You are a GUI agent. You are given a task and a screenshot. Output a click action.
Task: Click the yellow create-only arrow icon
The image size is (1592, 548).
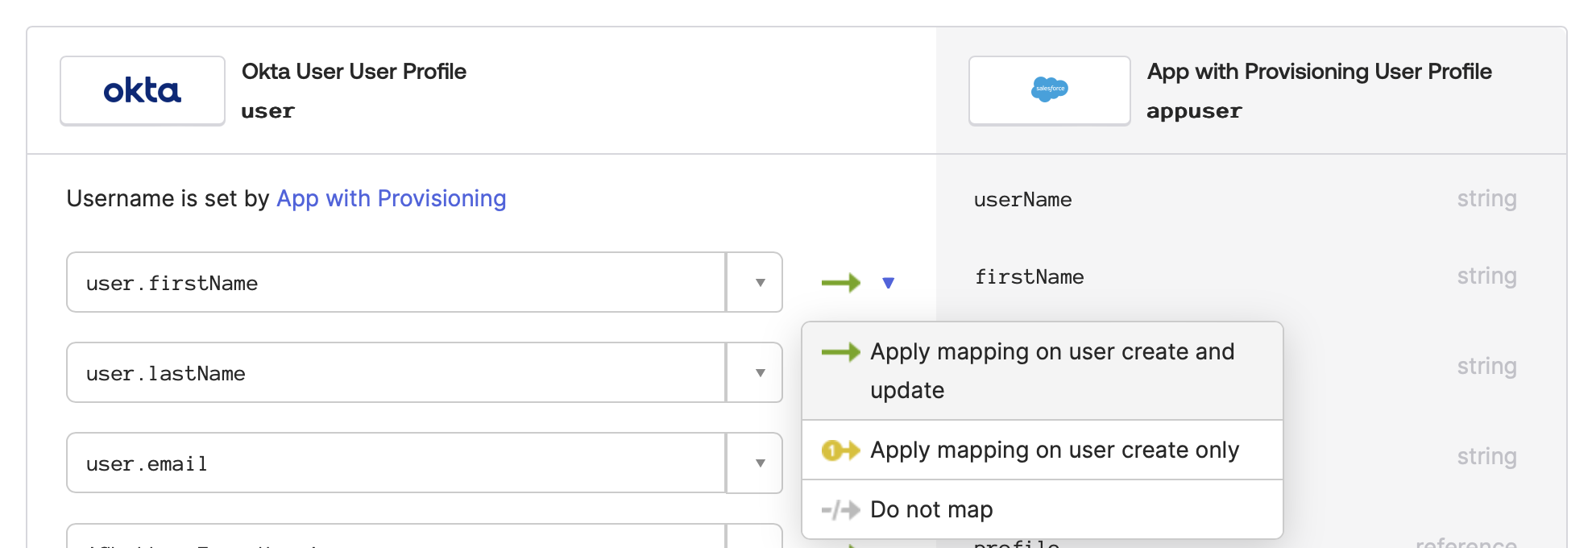coord(840,450)
